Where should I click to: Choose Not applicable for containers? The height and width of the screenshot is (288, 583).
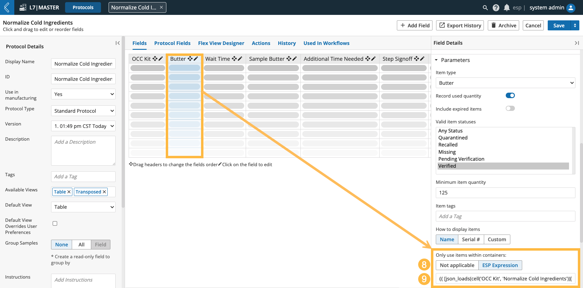click(x=457, y=265)
